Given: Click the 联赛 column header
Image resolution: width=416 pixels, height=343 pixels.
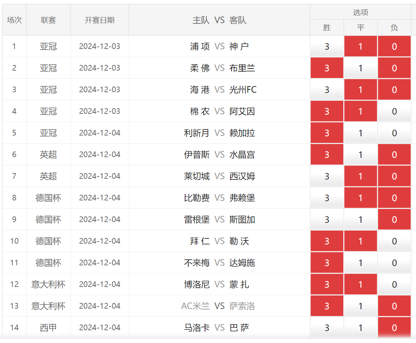Looking at the screenshot, I should (48, 20).
